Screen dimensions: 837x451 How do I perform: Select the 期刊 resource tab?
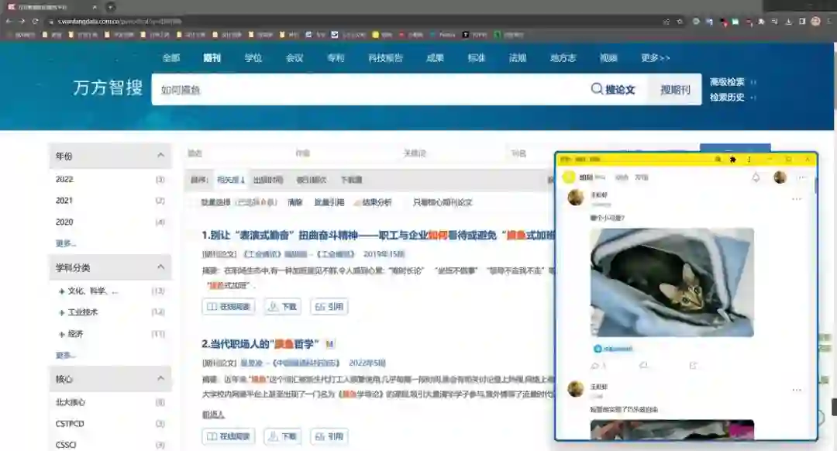(212, 57)
